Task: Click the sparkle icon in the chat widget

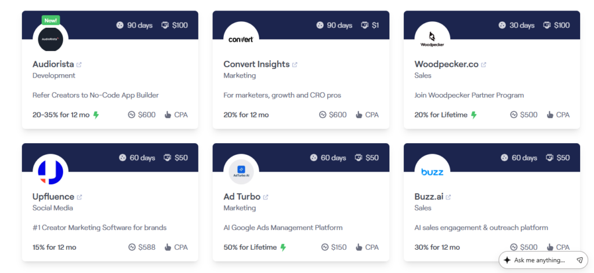Action: tap(507, 260)
